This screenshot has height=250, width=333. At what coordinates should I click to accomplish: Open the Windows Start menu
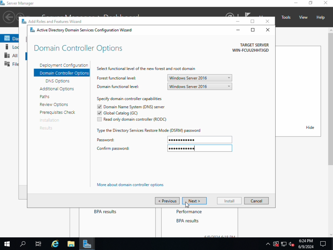click(7, 244)
